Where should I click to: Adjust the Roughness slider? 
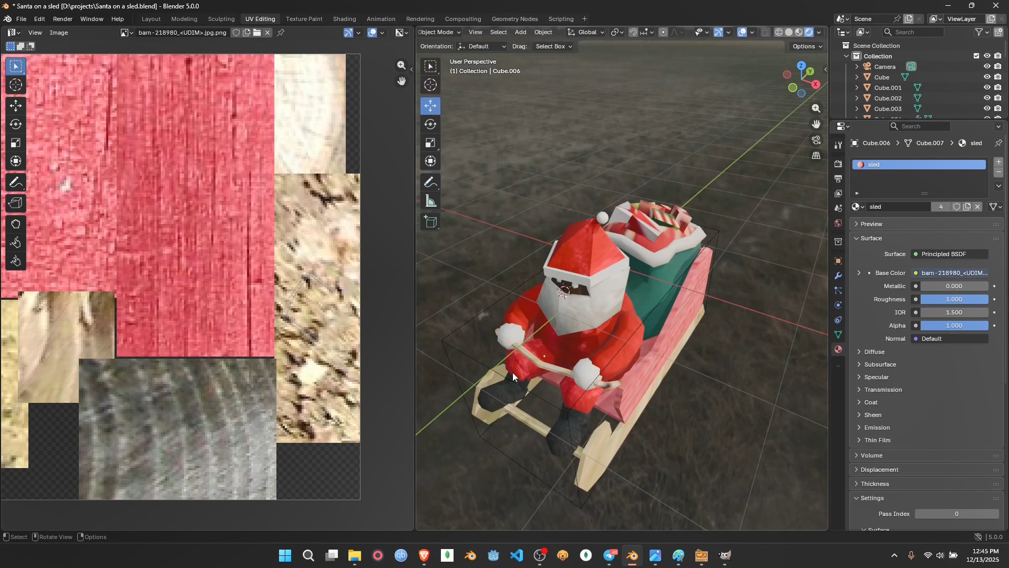(x=954, y=300)
